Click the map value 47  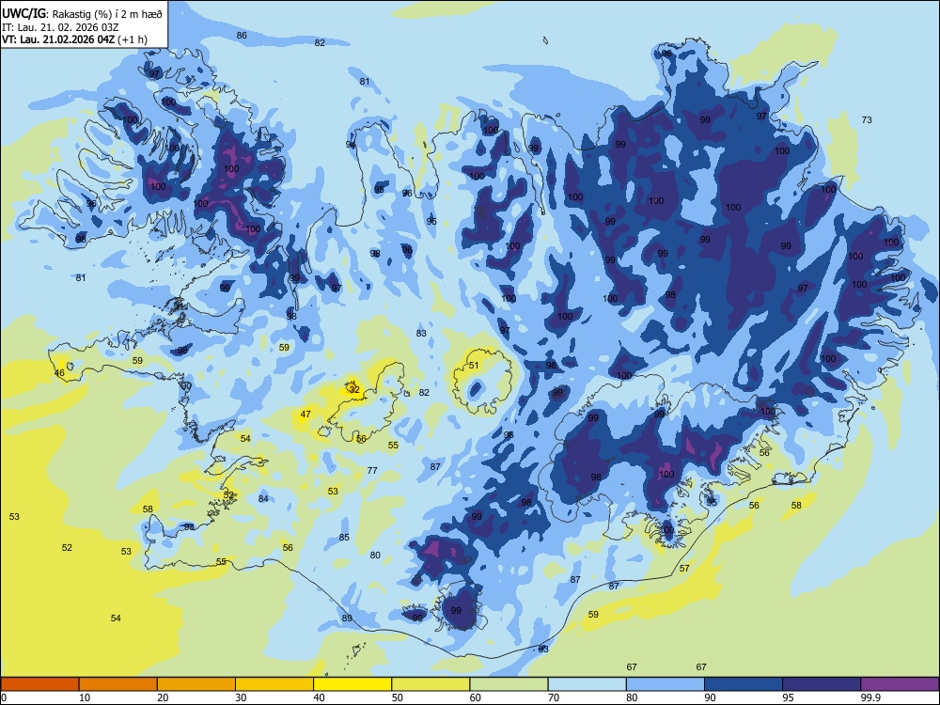pos(305,415)
